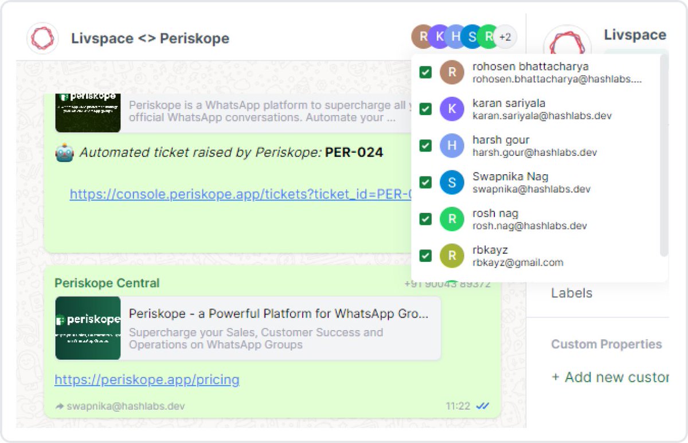Click Add new custom property button
This screenshot has width=688, height=443.
pos(610,377)
